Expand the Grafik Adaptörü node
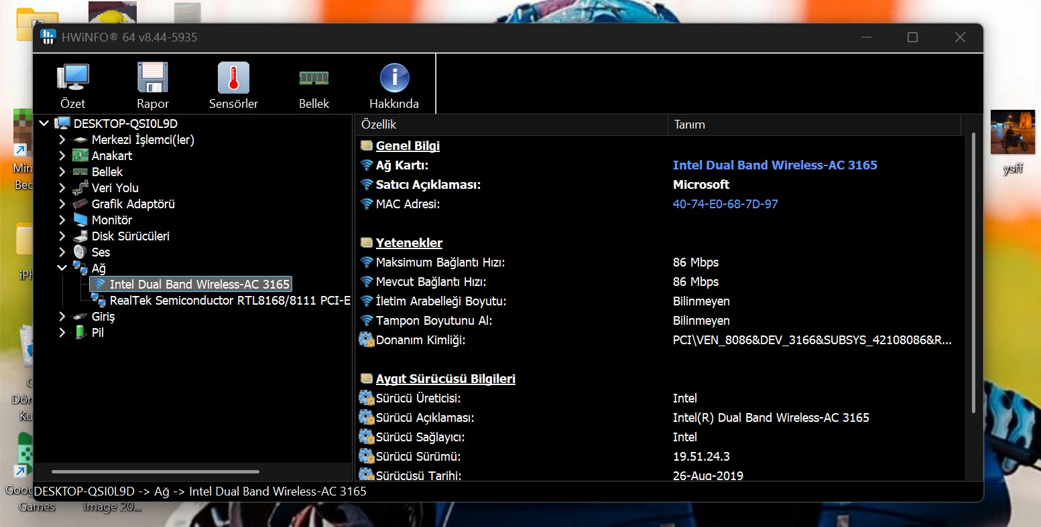This screenshot has height=527, width=1041. tap(62, 204)
